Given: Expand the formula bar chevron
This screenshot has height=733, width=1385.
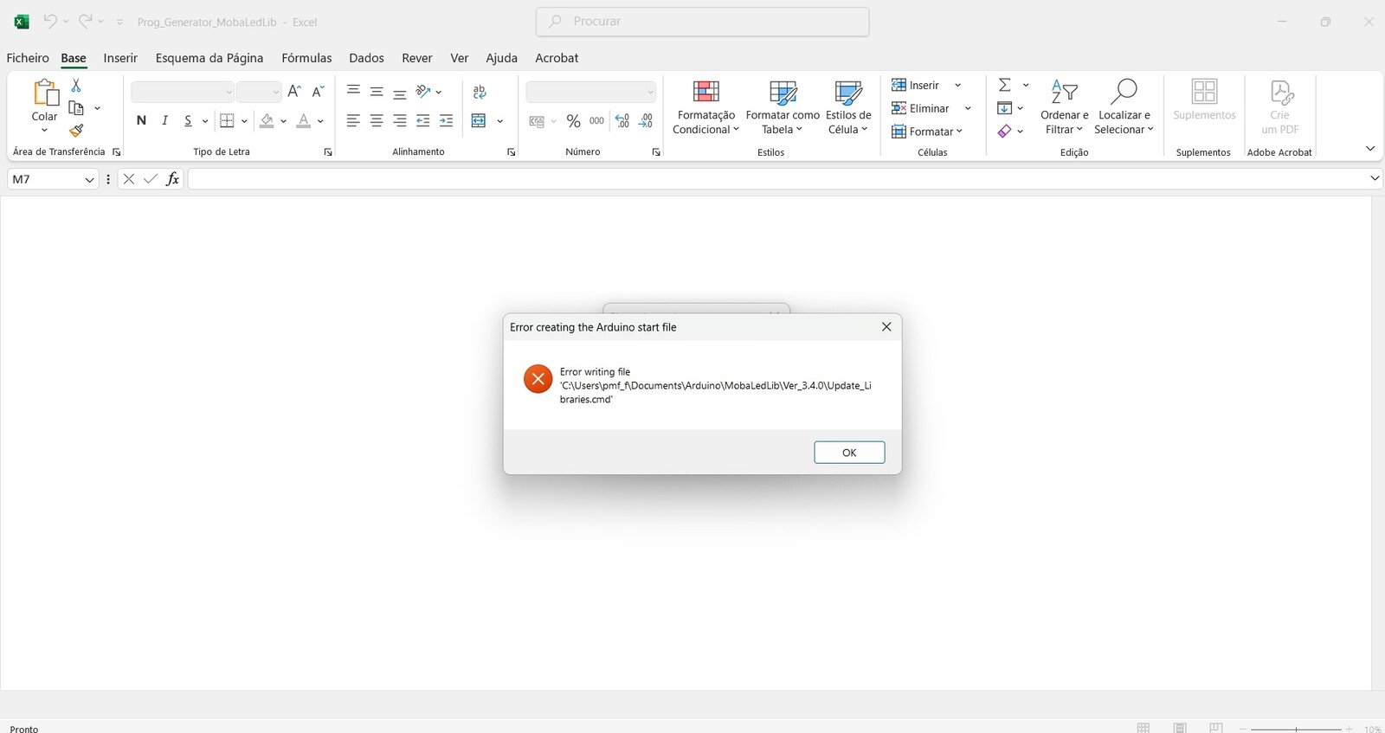Looking at the screenshot, I should point(1375,178).
